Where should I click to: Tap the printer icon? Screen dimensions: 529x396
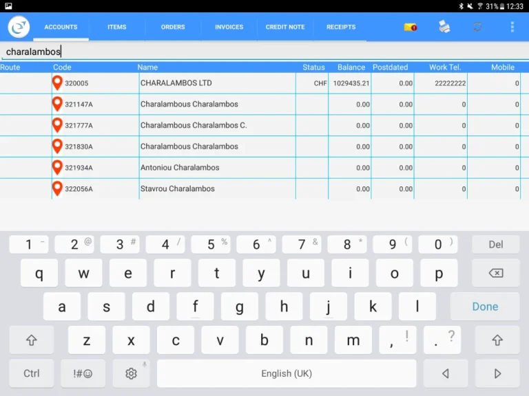click(x=444, y=27)
